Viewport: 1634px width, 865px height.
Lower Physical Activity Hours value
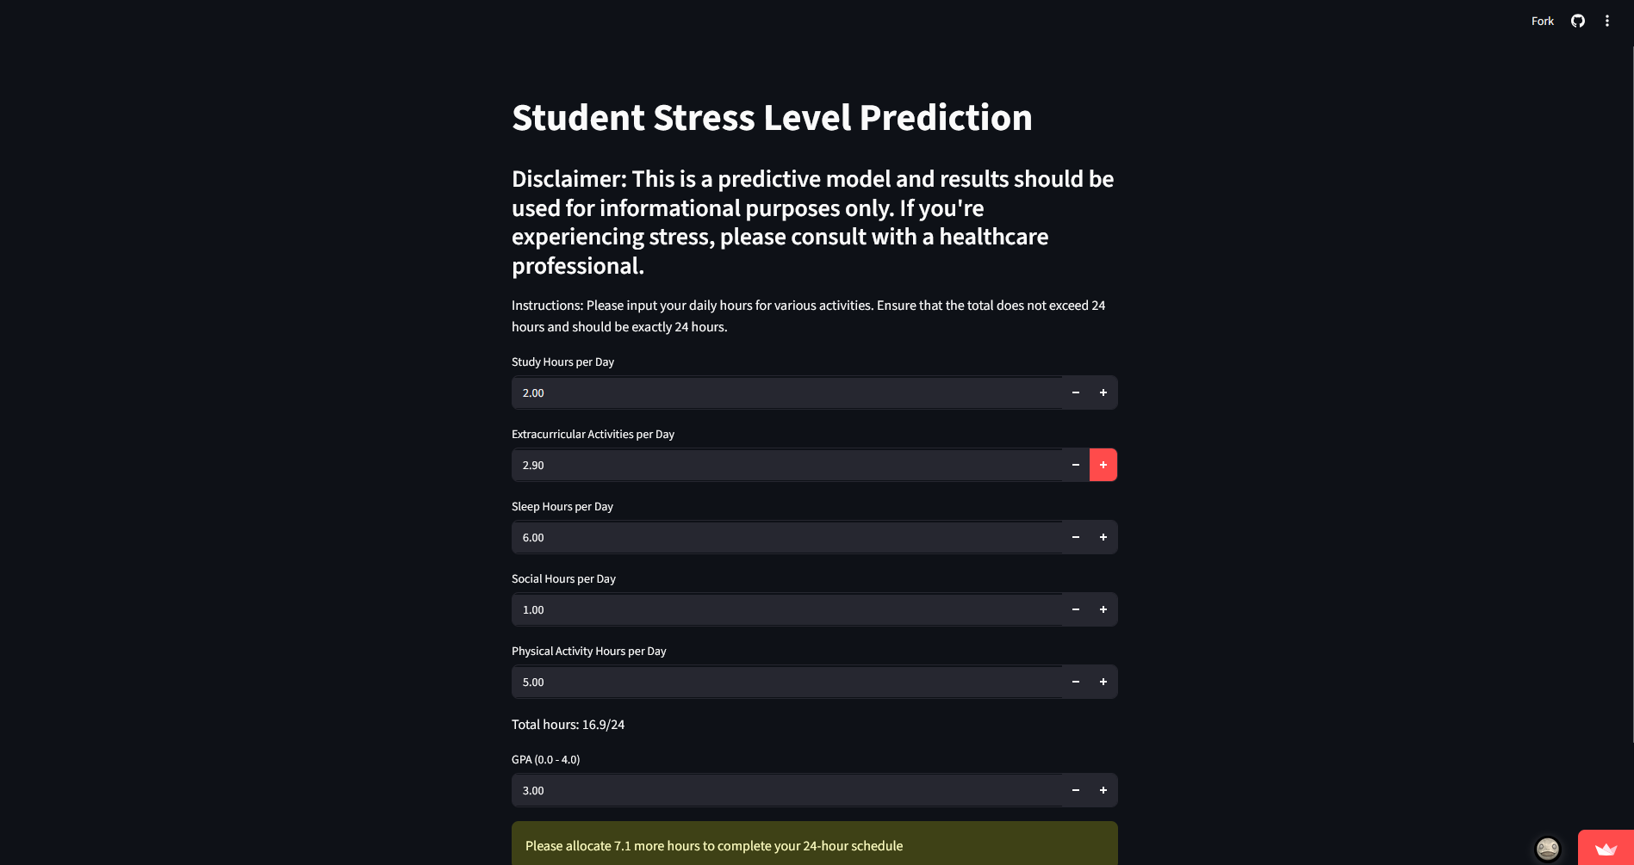point(1076,682)
